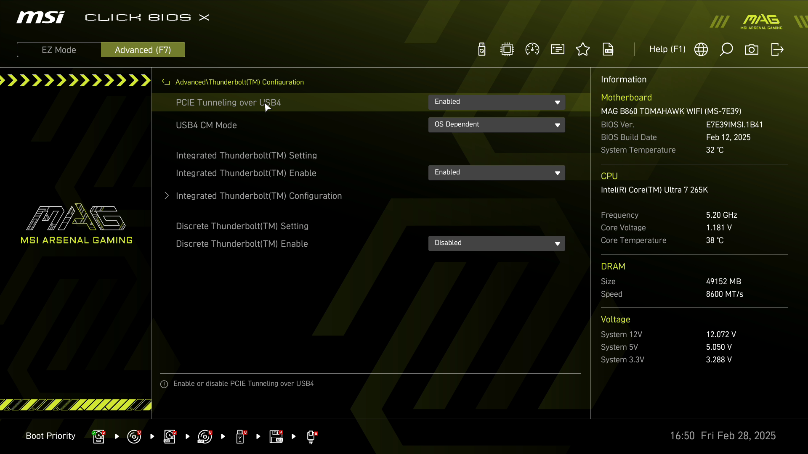Open Integrated Thunderbolt(TM) Enable dropdown
808x454 pixels.
point(497,173)
